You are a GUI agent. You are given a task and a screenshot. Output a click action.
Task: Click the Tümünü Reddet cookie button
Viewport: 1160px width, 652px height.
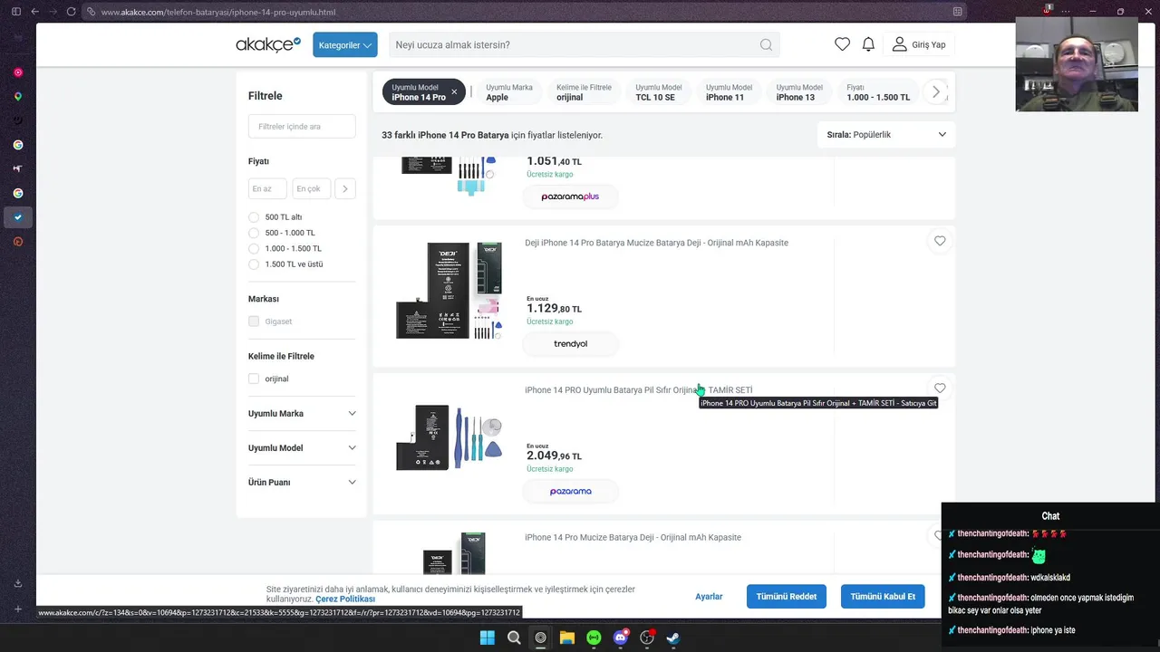(787, 597)
